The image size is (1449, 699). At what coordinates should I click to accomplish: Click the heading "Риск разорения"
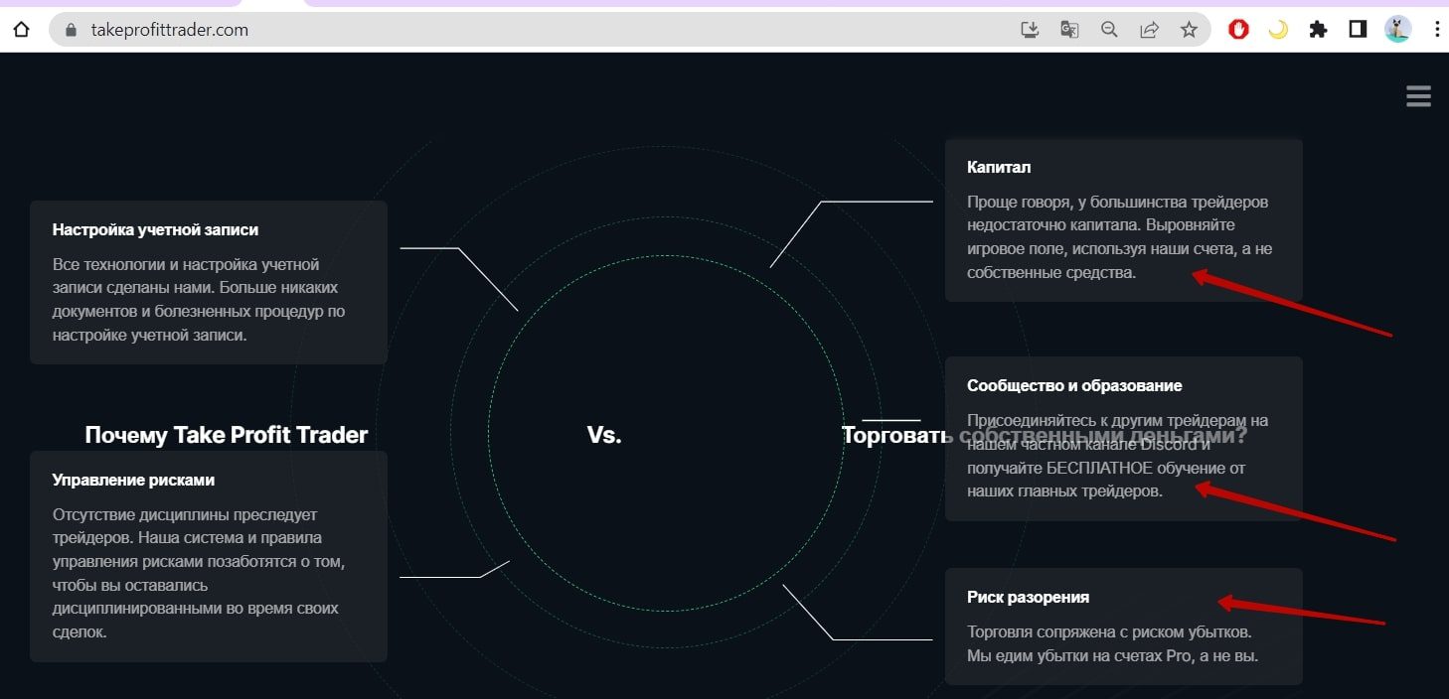[x=1028, y=597]
